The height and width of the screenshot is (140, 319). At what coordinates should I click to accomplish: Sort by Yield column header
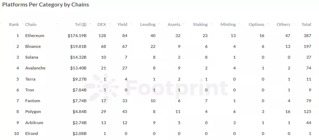pos(122,24)
